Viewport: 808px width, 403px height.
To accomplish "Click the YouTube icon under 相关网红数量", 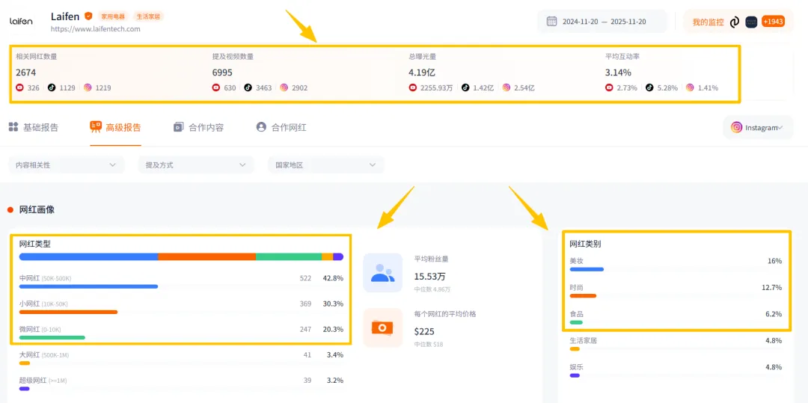I will coord(19,87).
